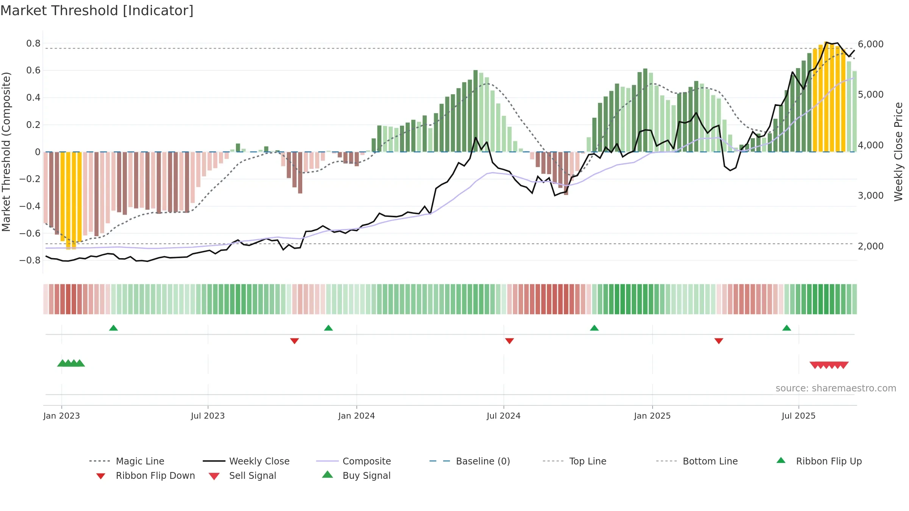Click the Jan 2025 x-axis label
Image resolution: width=909 pixels, height=511 pixels.
pos(653,416)
